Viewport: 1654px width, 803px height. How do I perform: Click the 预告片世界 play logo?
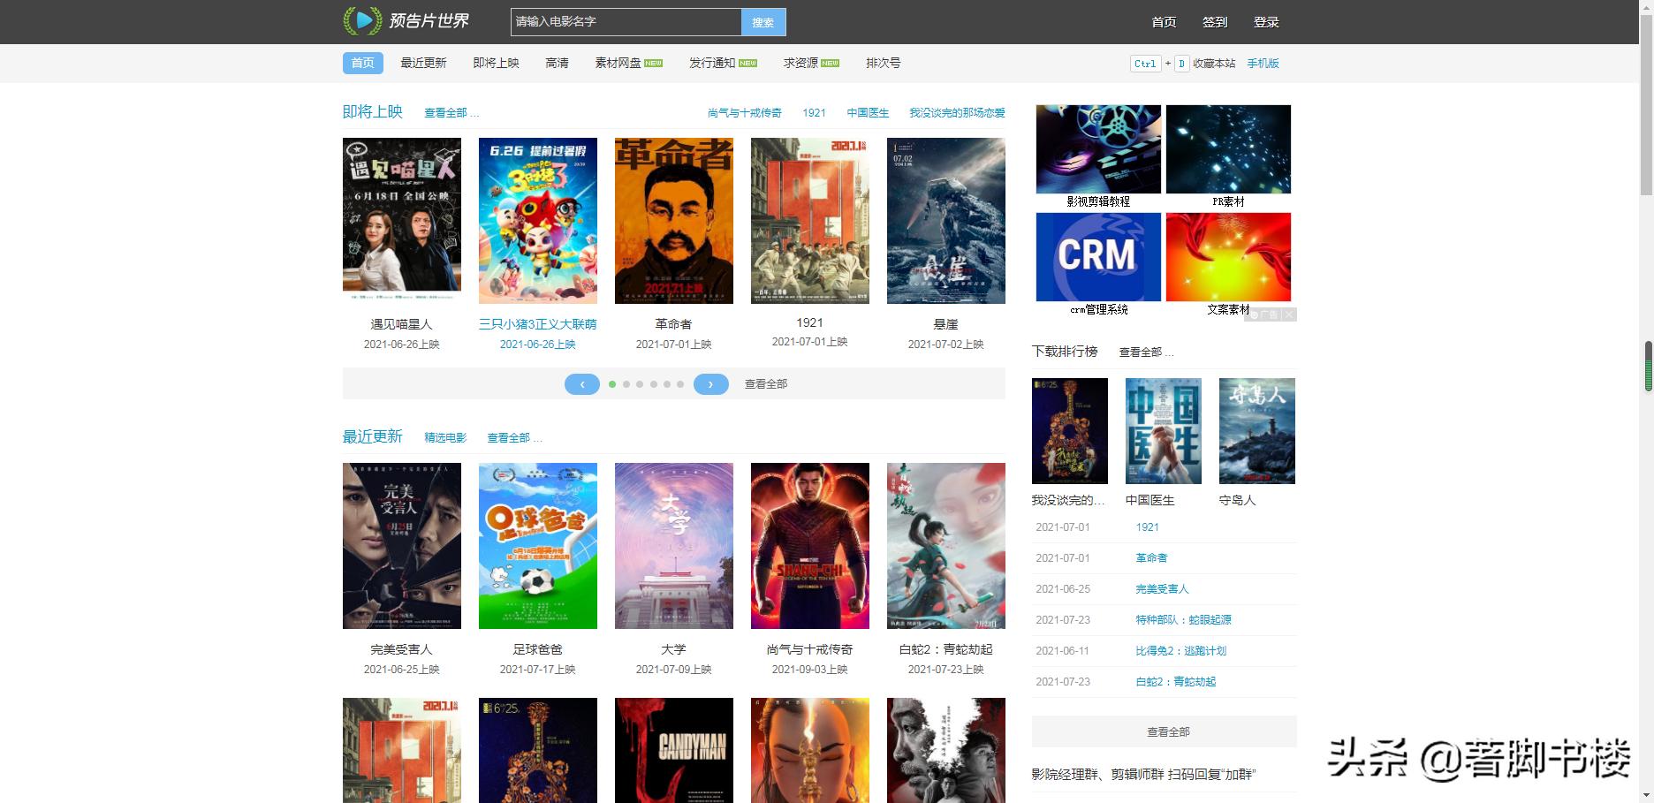(x=360, y=20)
